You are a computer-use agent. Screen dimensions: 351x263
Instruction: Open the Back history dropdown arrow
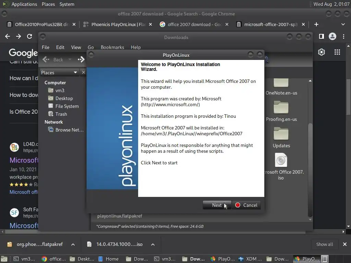(70, 60)
